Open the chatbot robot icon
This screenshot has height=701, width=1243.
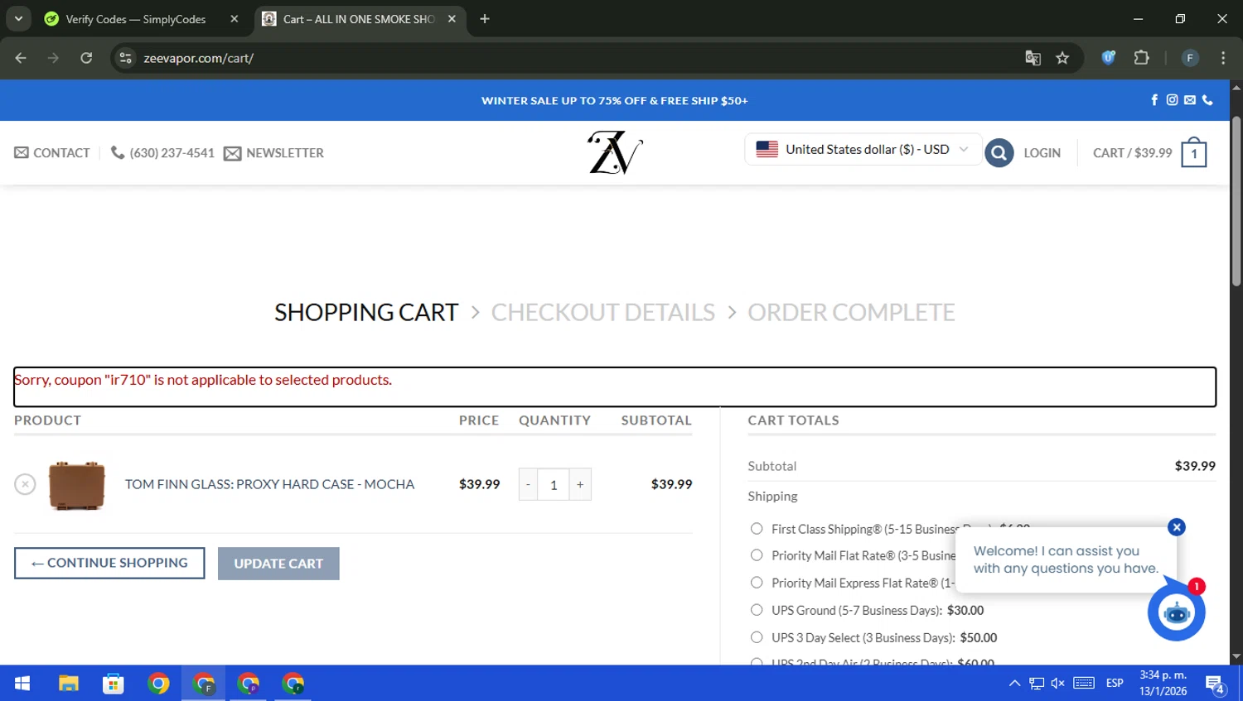click(1176, 612)
